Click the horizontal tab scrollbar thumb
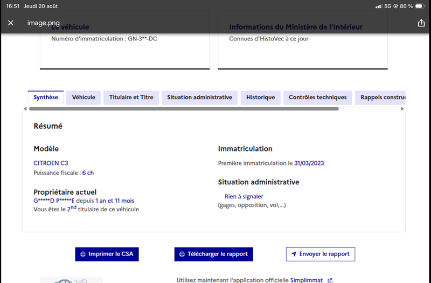431x283 pixels. [x=184, y=109]
